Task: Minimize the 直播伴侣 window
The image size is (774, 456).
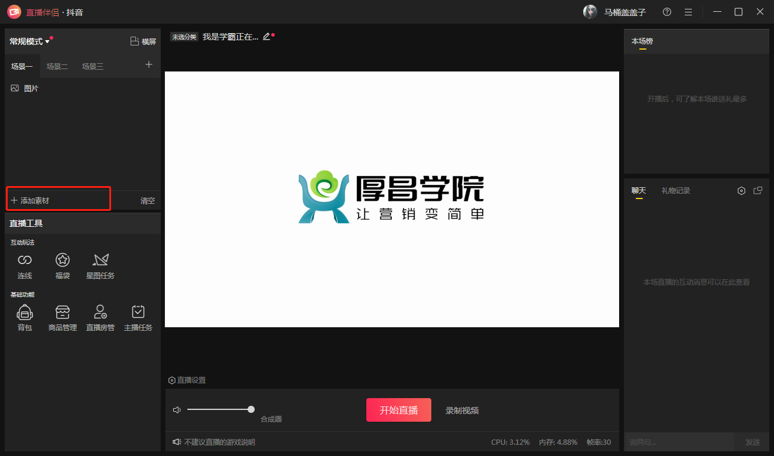Action: (x=717, y=12)
